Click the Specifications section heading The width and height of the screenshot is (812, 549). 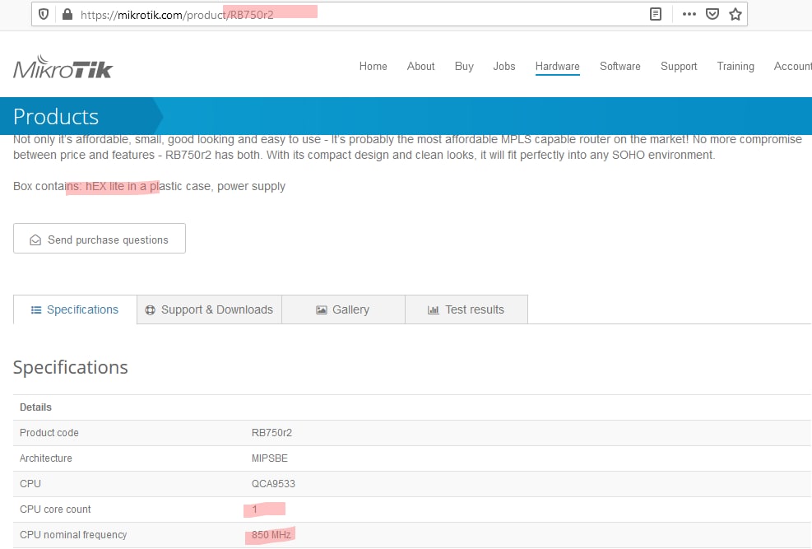(71, 367)
